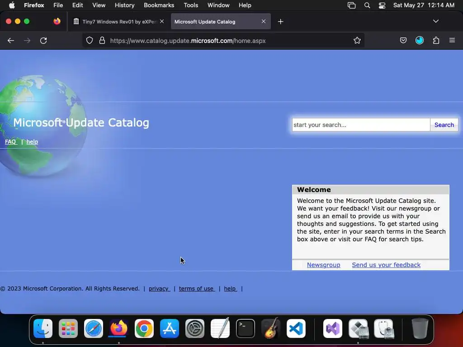Open System Settings from the Dock

194,328
